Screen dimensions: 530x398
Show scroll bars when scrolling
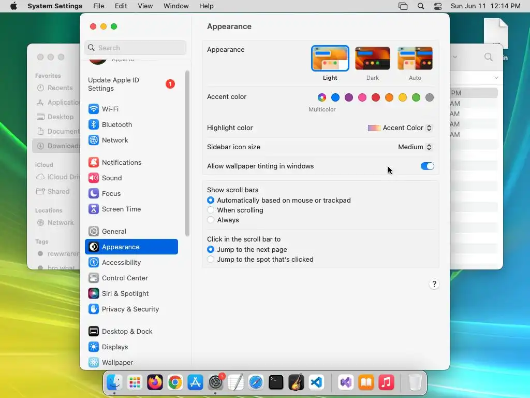tap(211, 210)
